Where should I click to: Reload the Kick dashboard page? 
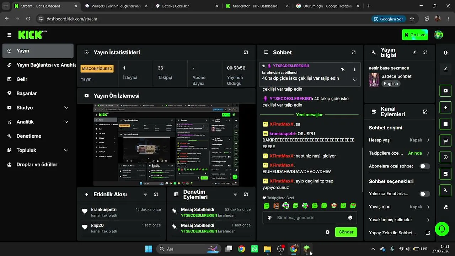pyautogui.click(x=28, y=19)
